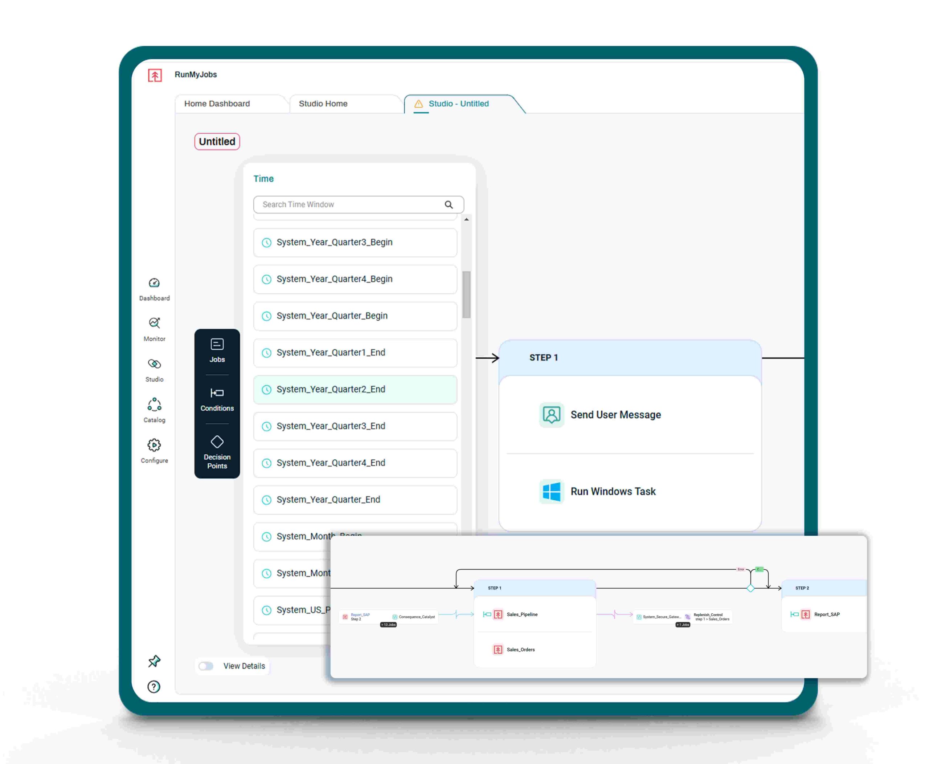The height and width of the screenshot is (764, 929).
Task: Open the Catalog sidebar icon
Action: 154,405
